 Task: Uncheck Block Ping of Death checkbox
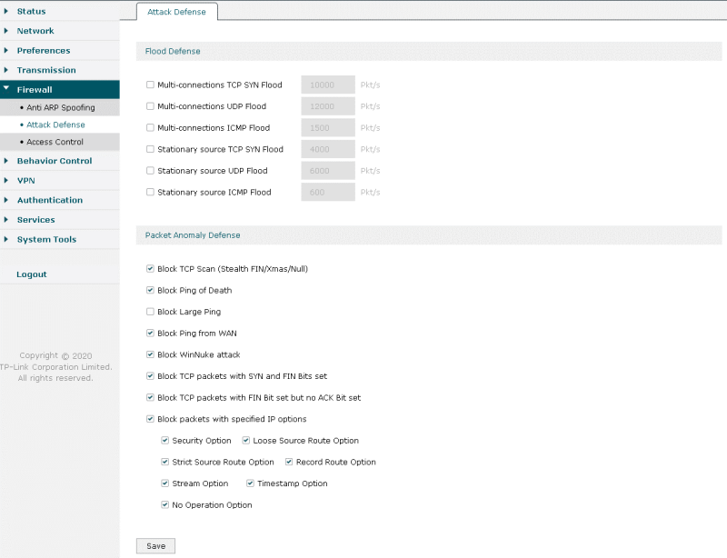[150, 290]
